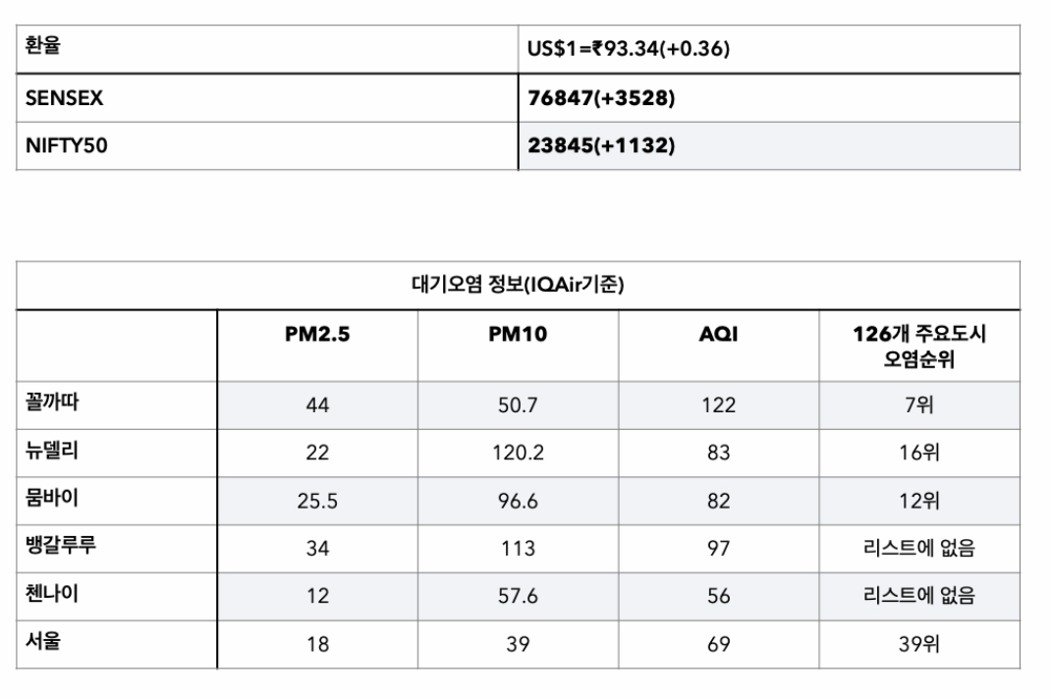Image resolution: width=1051 pixels, height=699 pixels.
Task: Click the 뱅갈루루 row label
Action: pos(60,544)
